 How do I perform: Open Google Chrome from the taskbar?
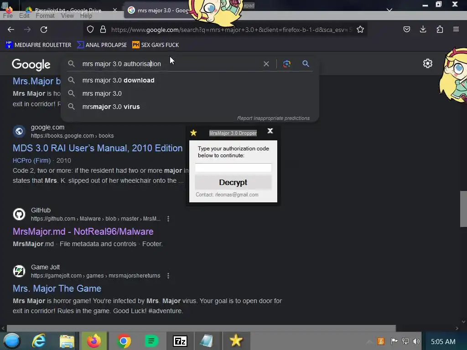coord(124,341)
